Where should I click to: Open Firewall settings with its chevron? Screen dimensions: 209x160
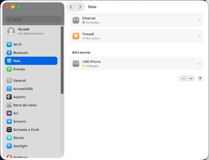click(199, 36)
